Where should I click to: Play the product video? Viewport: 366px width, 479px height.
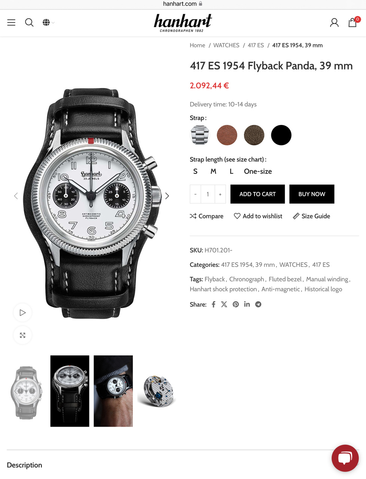point(22,312)
